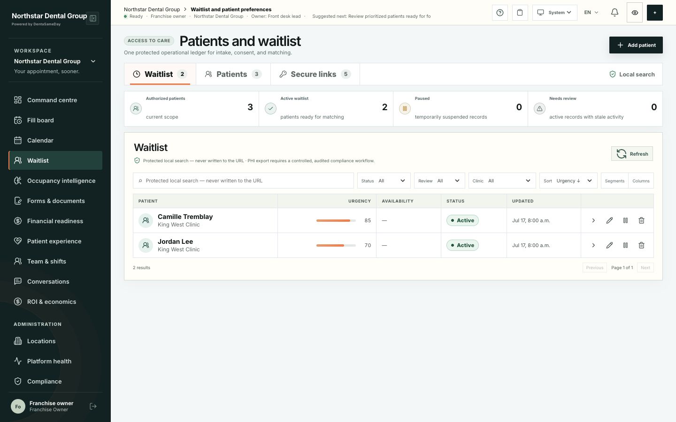The height and width of the screenshot is (422, 676).
Task: Click Camille Tremblay's urgency bar
Action: coord(336,220)
